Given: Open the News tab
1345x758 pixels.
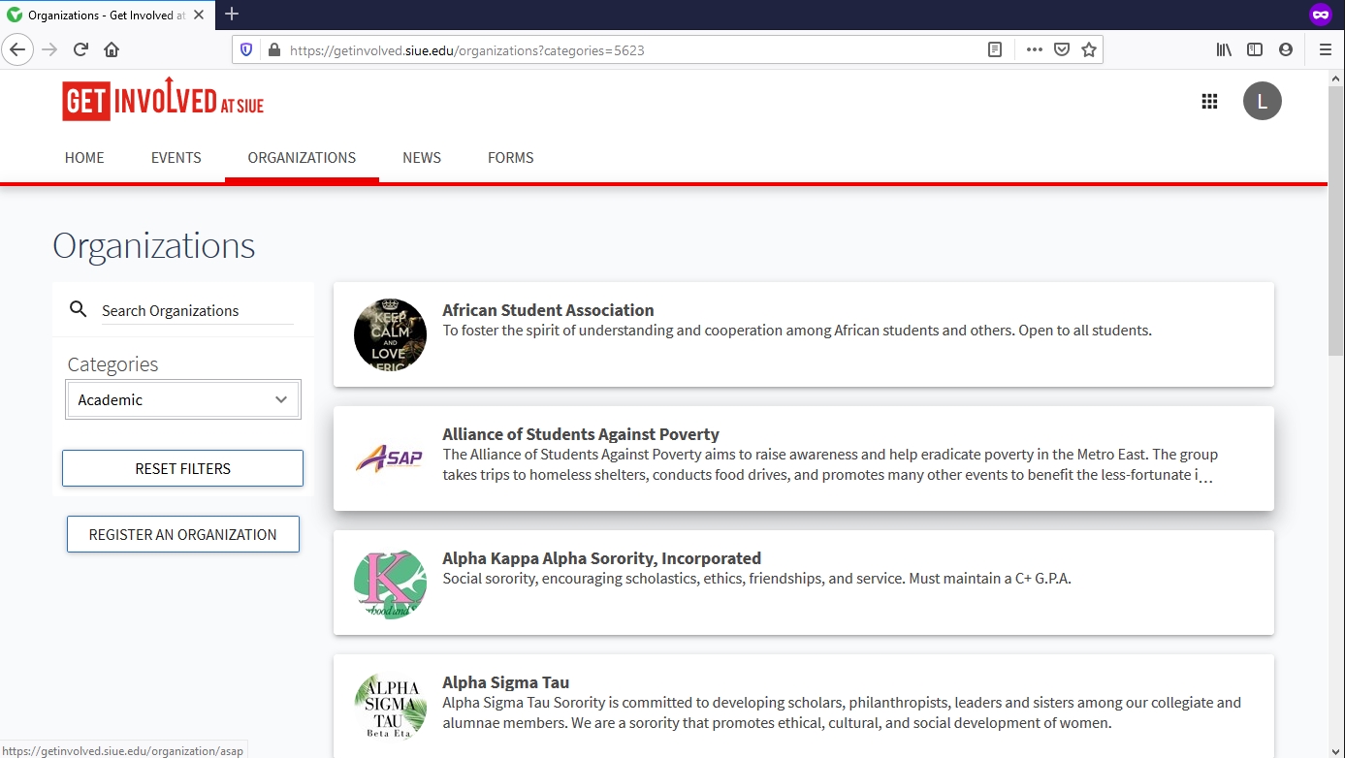Looking at the screenshot, I should (x=422, y=158).
